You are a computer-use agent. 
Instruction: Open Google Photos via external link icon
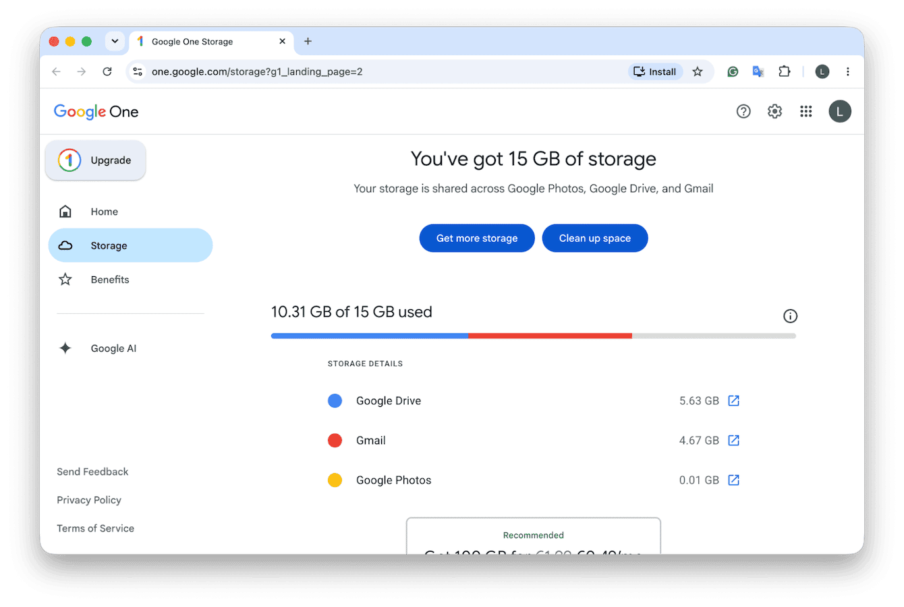click(x=734, y=480)
